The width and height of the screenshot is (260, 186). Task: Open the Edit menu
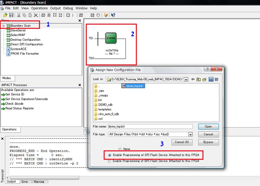point(16,8)
